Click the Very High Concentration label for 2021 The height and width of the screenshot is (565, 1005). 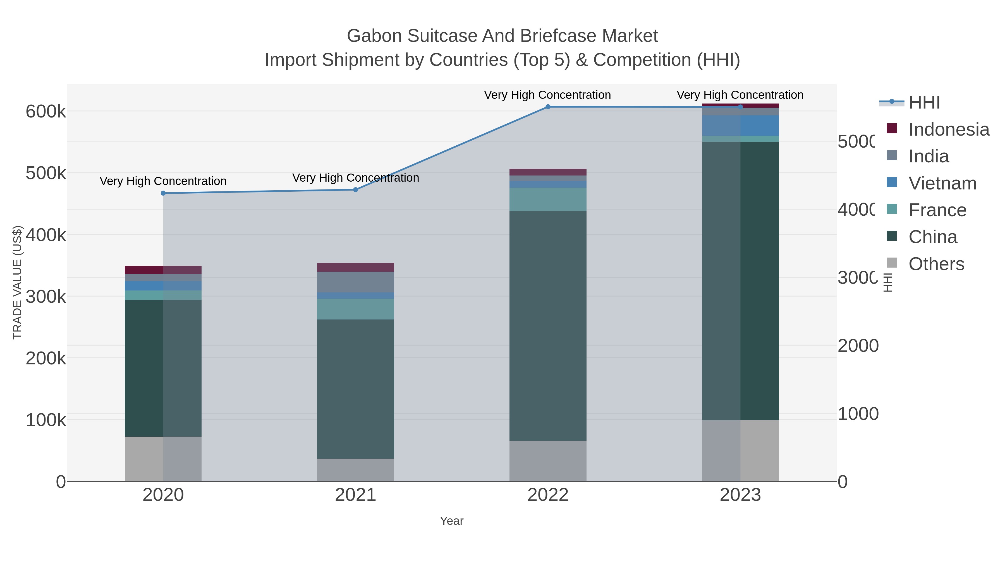coord(355,178)
